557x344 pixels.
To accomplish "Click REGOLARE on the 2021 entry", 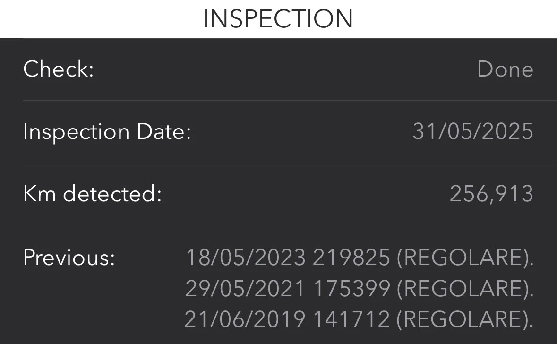I will click(462, 289).
